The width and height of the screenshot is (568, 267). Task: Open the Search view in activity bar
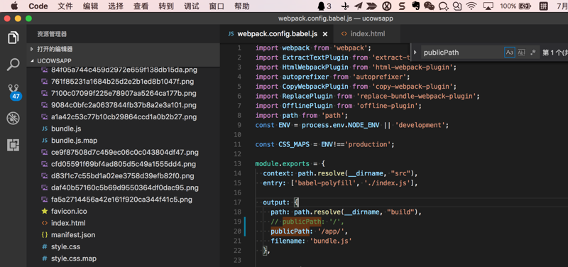click(13, 65)
